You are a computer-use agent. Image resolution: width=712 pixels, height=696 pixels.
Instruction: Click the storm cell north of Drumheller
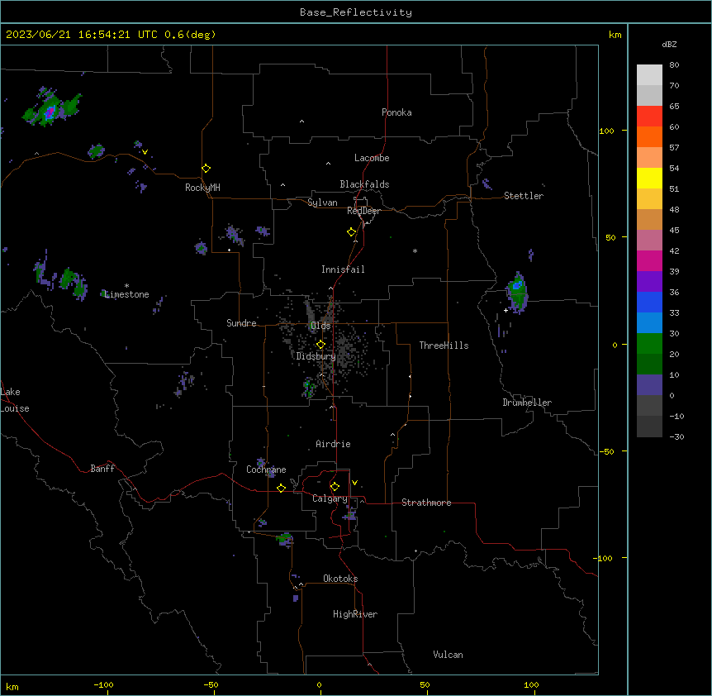click(517, 292)
